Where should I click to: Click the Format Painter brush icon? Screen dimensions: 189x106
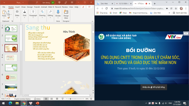coord(9,18)
